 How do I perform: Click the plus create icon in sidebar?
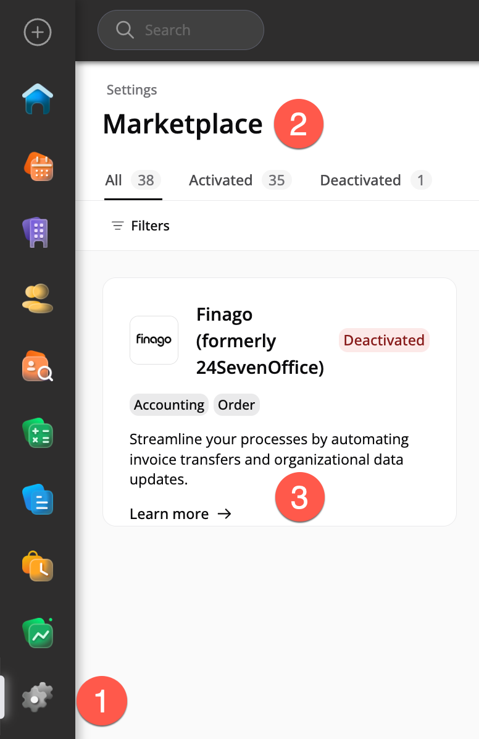tap(38, 32)
